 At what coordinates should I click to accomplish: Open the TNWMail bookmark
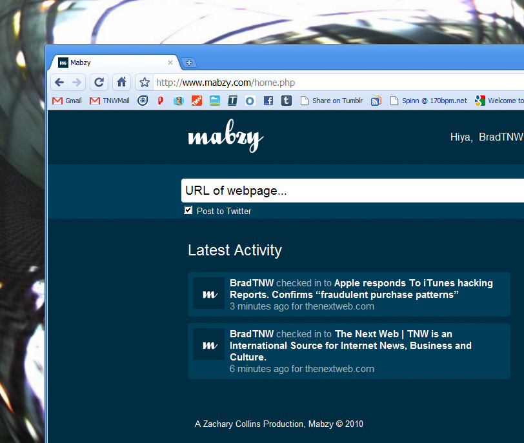click(x=110, y=101)
